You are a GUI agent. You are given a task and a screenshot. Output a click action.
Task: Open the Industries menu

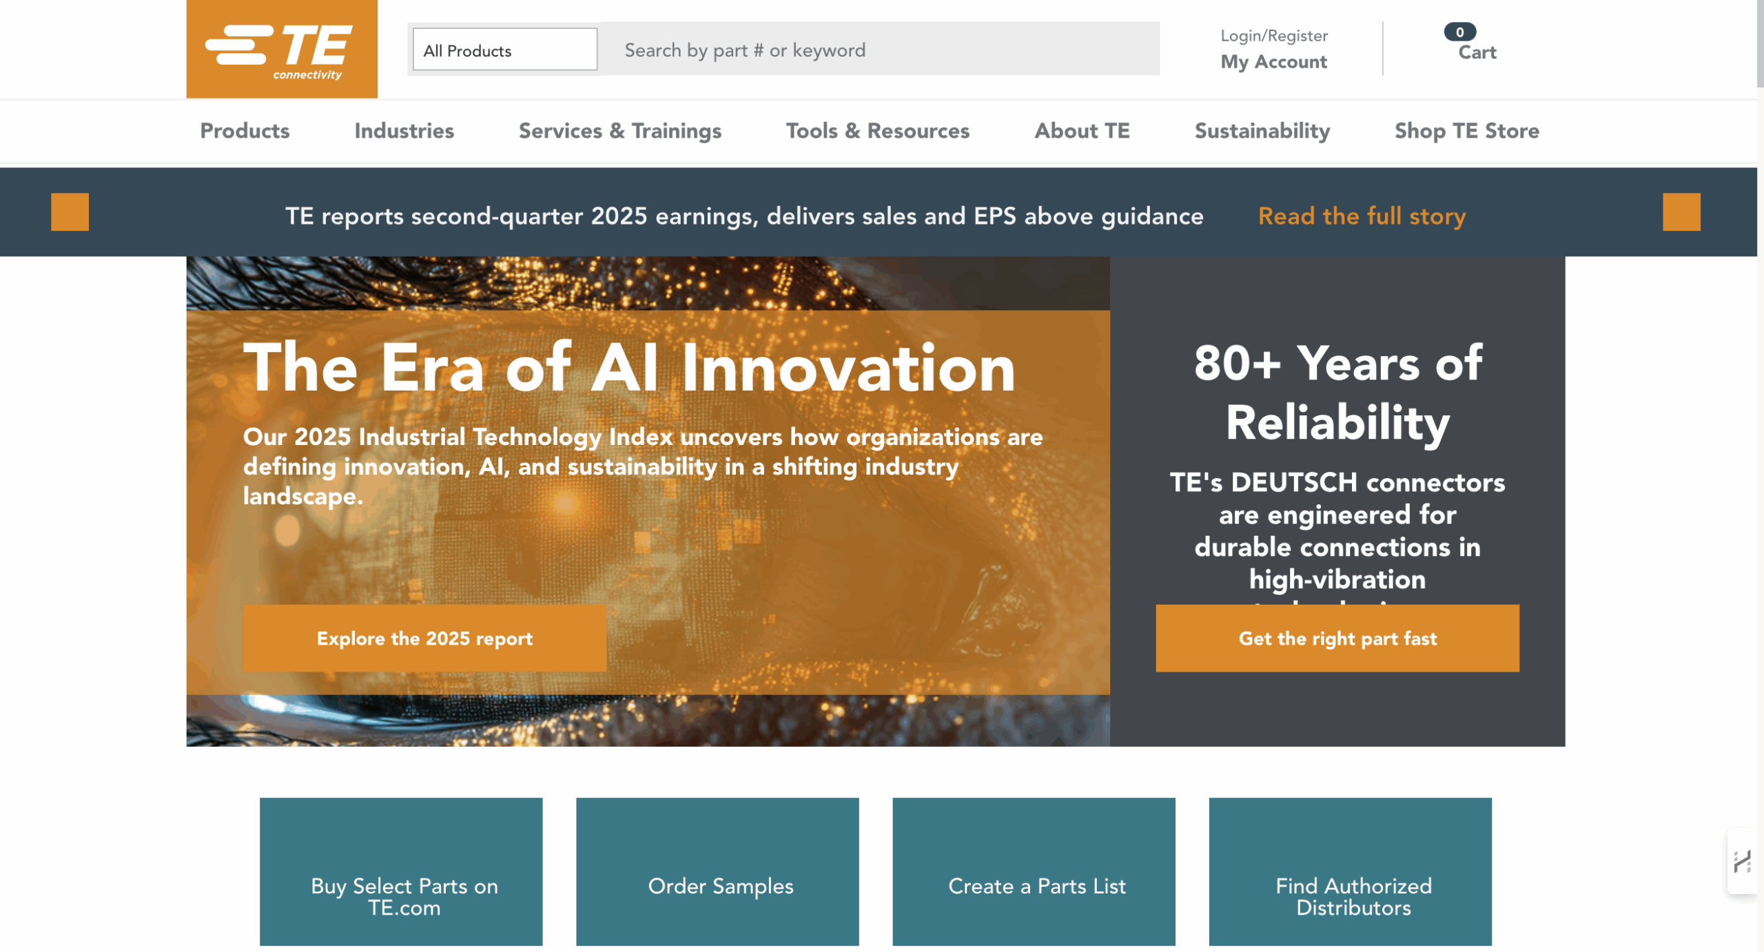[x=404, y=131]
